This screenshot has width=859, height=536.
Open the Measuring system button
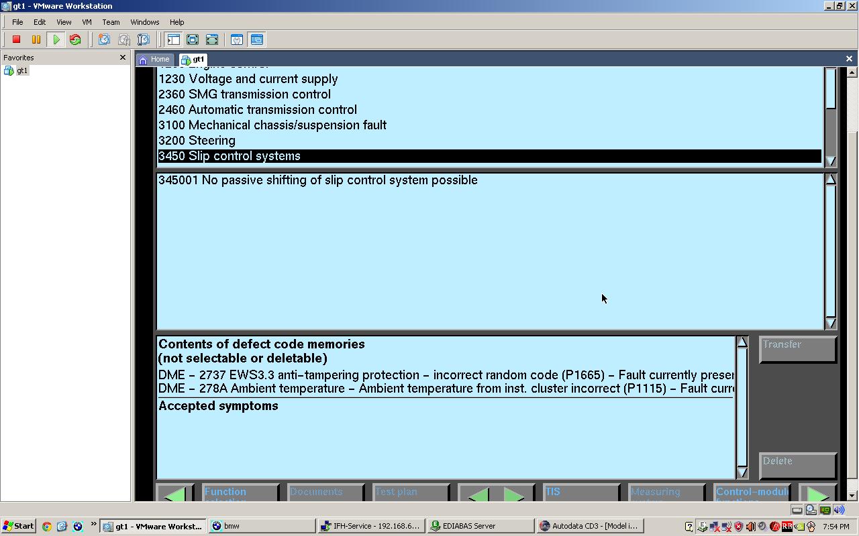coord(666,493)
